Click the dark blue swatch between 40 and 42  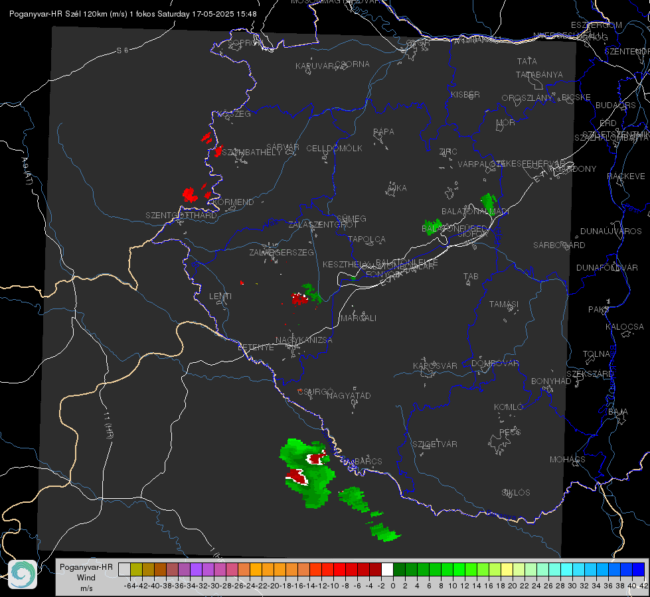(639, 570)
